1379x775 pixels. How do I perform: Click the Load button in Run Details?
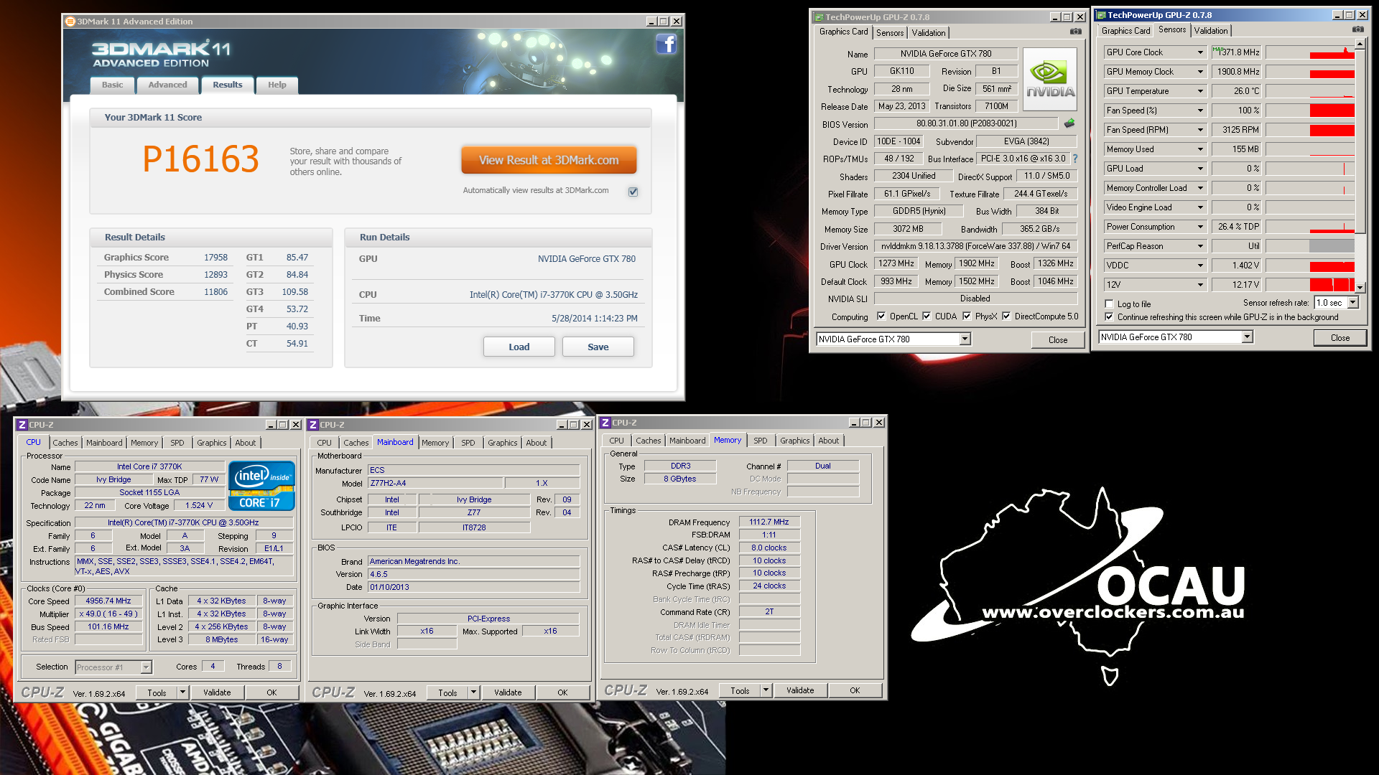519,347
